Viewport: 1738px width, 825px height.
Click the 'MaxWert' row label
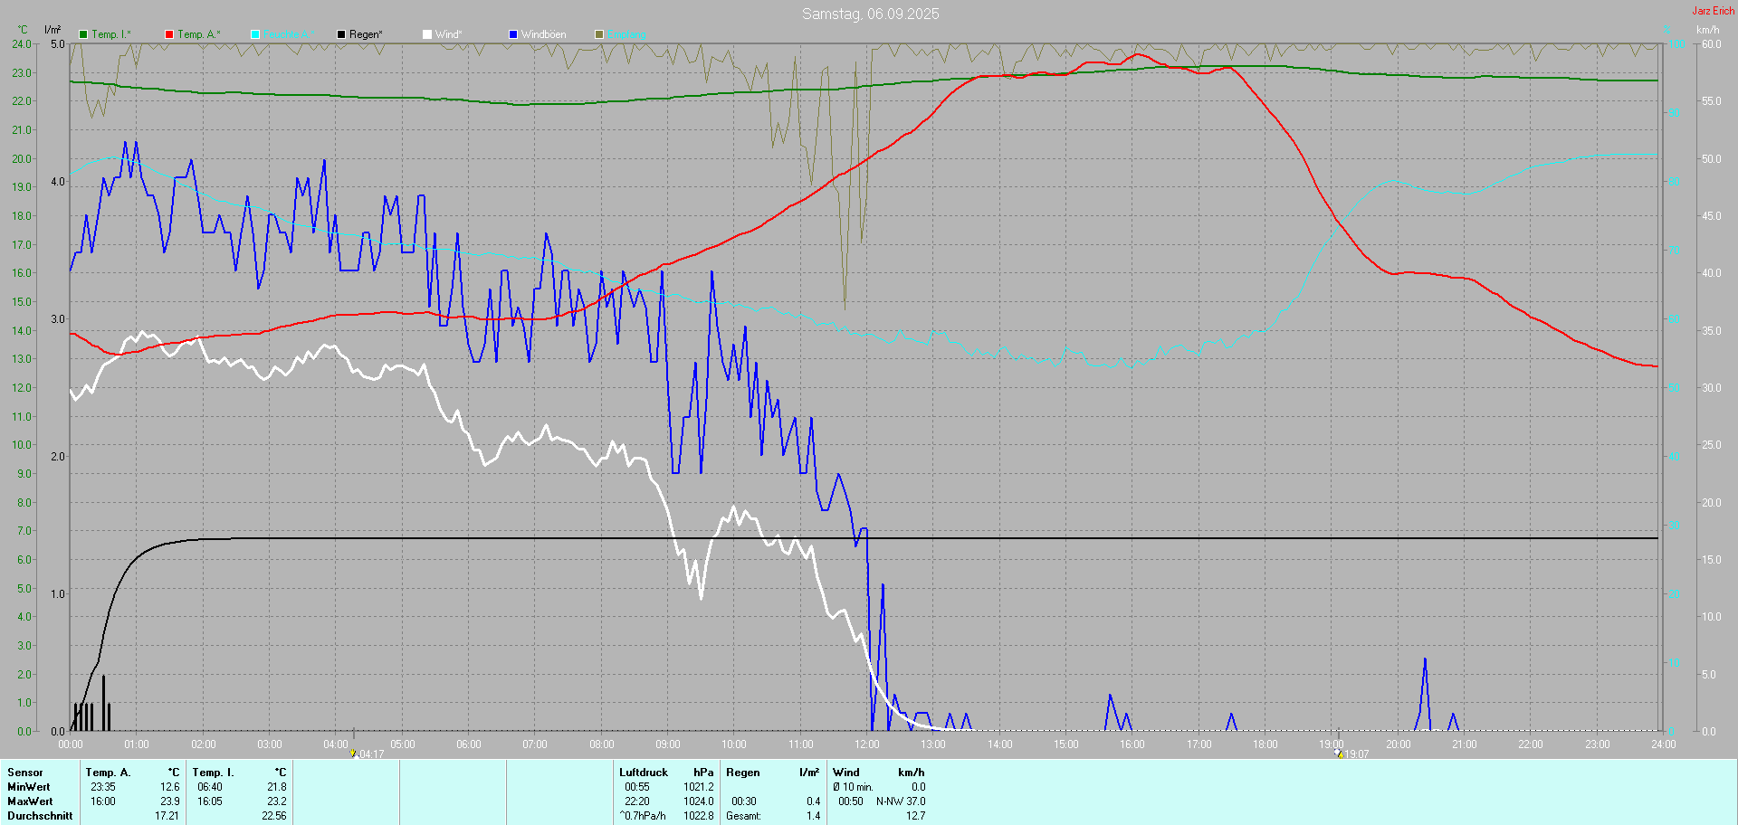(x=30, y=801)
